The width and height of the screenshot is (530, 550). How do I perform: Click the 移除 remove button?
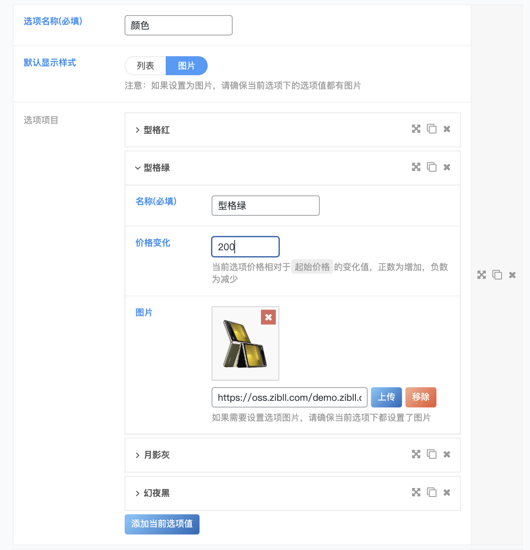pyautogui.click(x=420, y=397)
